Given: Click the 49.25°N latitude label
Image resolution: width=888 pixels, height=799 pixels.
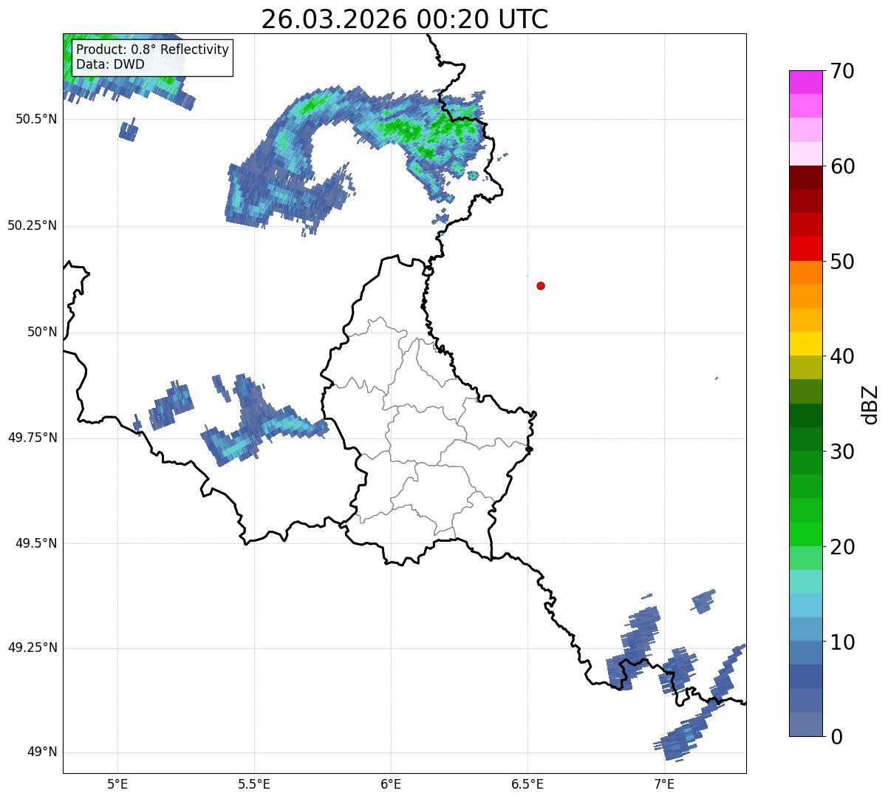Looking at the screenshot, I should coord(33,647).
